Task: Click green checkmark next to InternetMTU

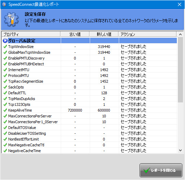Action: (x=5, y=70)
